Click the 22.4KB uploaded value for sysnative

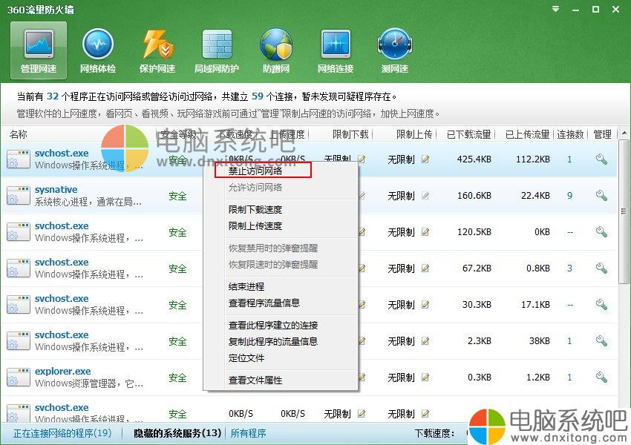coord(535,196)
